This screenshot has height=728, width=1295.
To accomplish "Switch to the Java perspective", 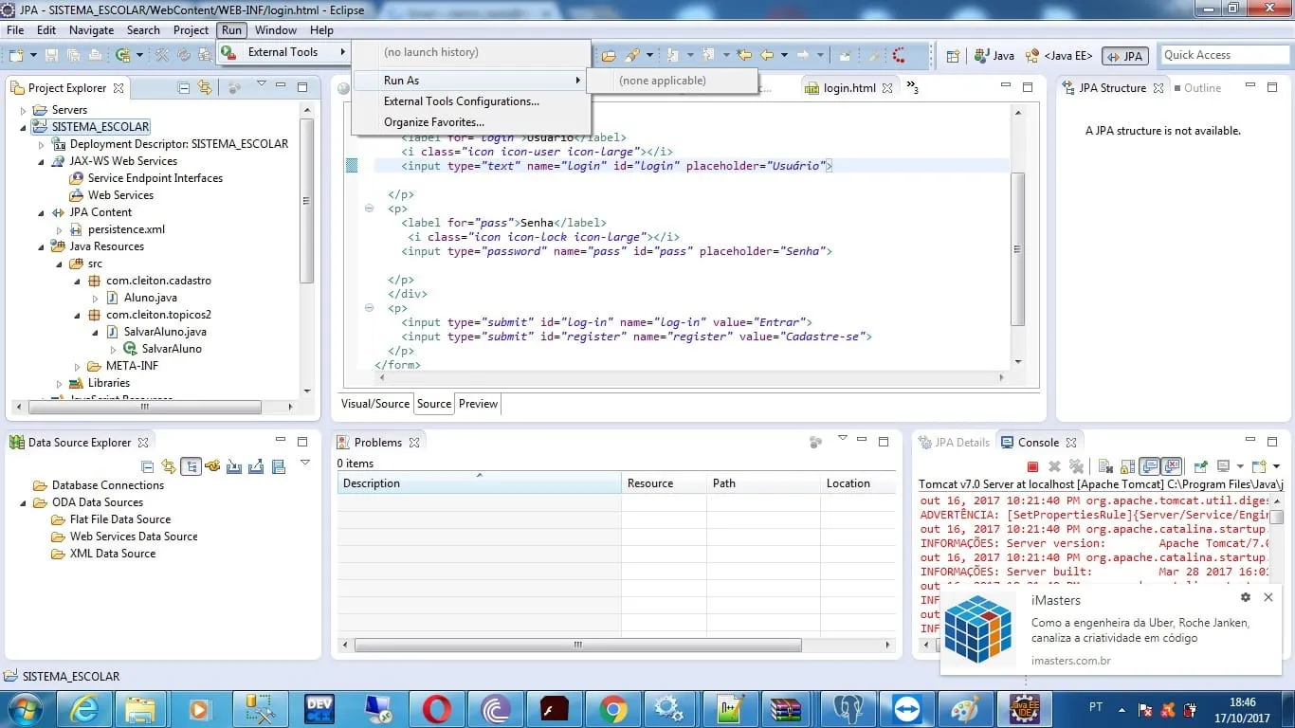I will pos(994,56).
